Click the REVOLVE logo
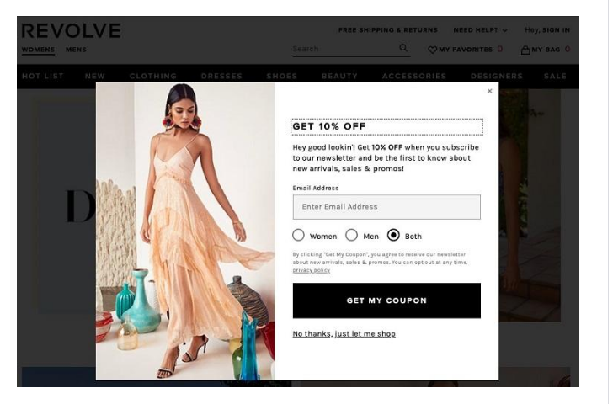Screen dimensions: 613x404 point(72,31)
